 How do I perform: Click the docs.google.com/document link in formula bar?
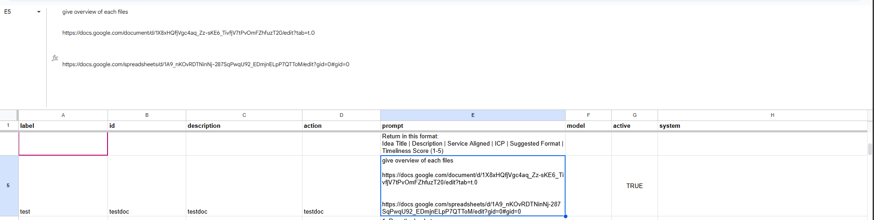188,33
